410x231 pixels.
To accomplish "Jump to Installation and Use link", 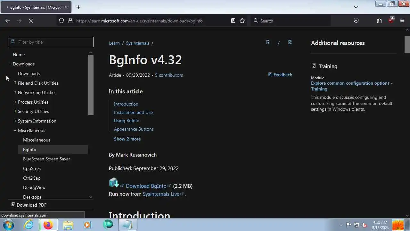I will click(133, 112).
